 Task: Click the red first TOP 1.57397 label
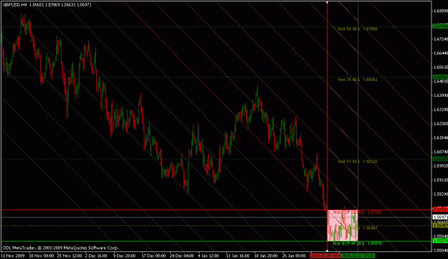pos(357,212)
